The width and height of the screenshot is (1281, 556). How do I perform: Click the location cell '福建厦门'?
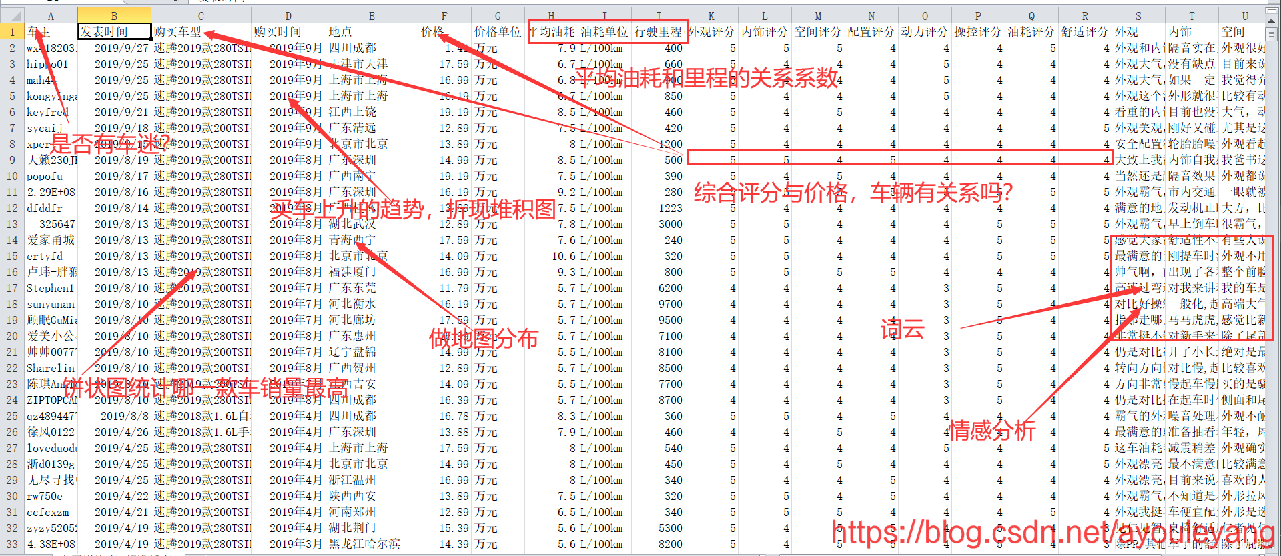pos(372,272)
